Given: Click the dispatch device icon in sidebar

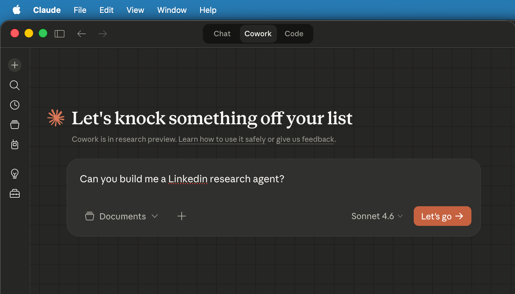Looking at the screenshot, I should click(x=15, y=145).
